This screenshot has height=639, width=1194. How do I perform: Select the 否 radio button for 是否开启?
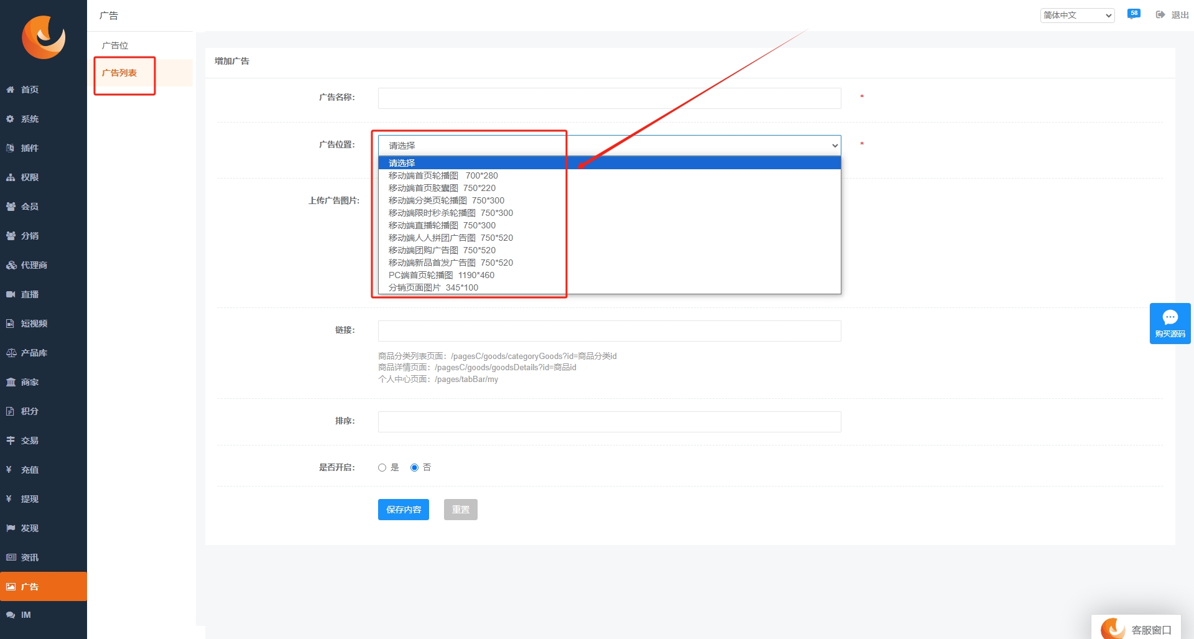pyautogui.click(x=414, y=468)
